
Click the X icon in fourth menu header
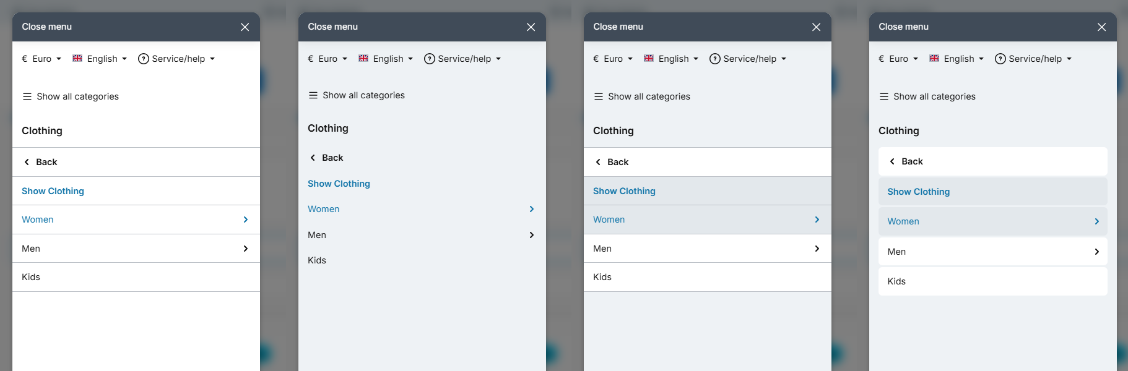point(1101,27)
